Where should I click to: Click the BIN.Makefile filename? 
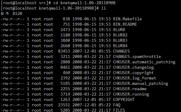coord(127,19)
